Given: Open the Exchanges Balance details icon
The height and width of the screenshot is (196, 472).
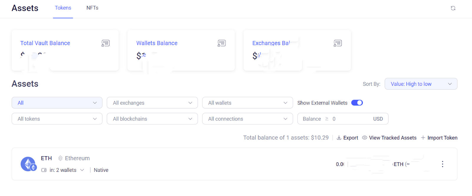Looking at the screenshot, I should tap(338, 43).
